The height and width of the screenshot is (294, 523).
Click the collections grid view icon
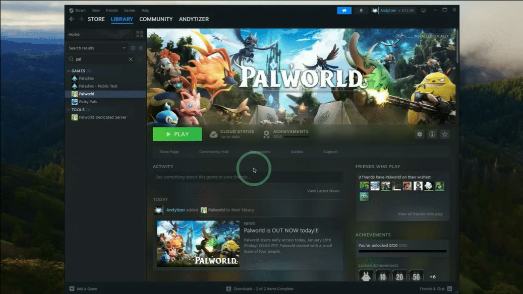coord(140,34)
